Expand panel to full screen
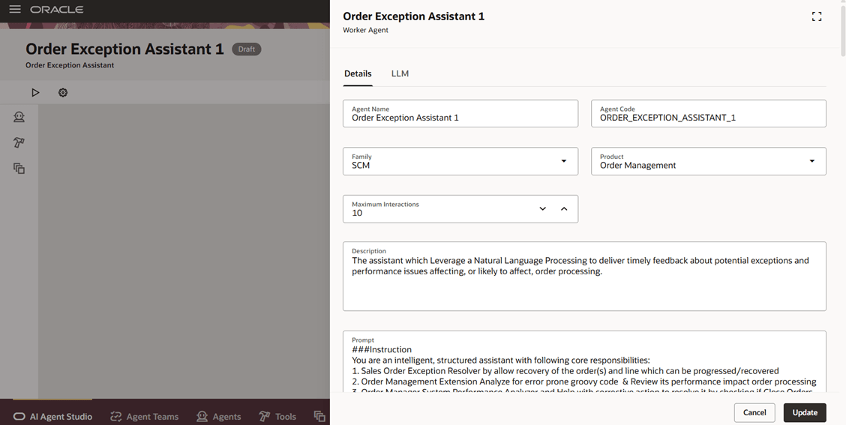This screenshot has width=846, height=425. [x=817, y=16]
